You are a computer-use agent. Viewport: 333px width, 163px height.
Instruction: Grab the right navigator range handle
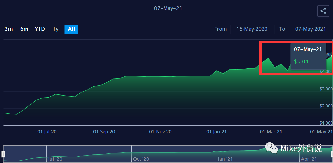(332, 154)
